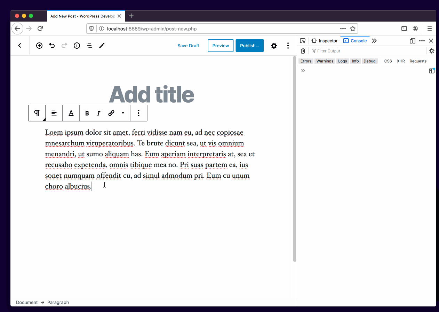The height and width of the screenshot is (312, 439).
Task: Click the Filter Output field
Action: [367, 51]
